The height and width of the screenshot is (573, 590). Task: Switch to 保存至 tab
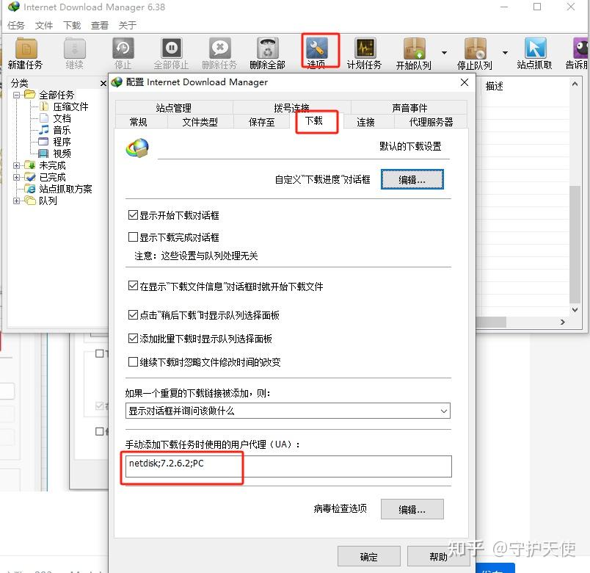(x=261, y=122)
